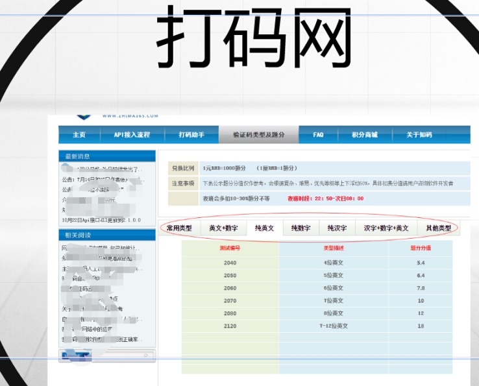
Task: Click the 7-12位英文 description cell
Action: 334,326
